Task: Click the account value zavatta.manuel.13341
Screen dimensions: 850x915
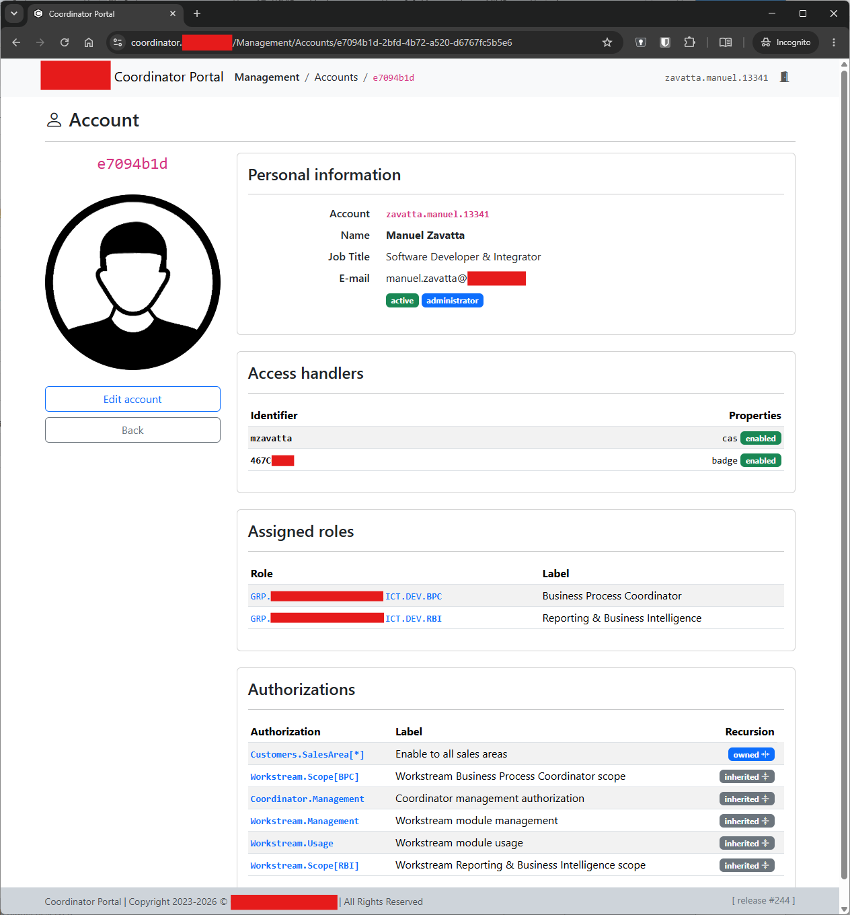Action: point(438,215)
